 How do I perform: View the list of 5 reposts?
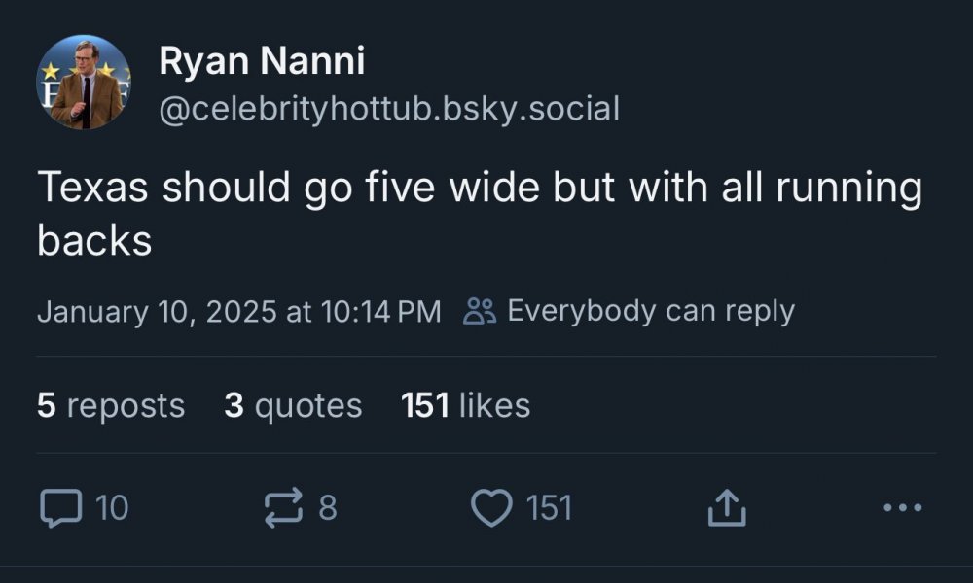(111, 405)
